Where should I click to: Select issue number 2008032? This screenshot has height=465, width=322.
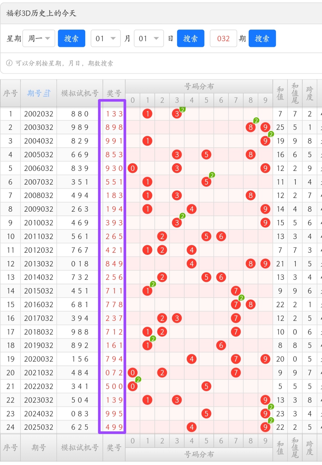pos(39,196)
